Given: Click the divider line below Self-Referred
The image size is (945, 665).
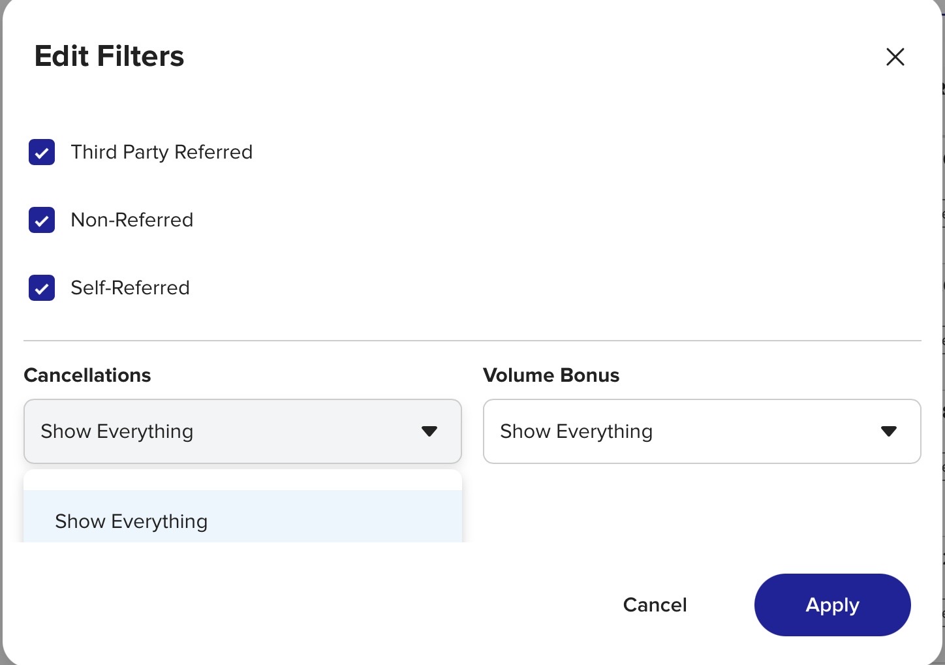Looking at the screenshot, I should point(473,341).
